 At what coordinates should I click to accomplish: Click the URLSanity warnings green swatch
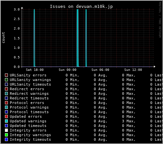pyautogui.click(x=6, y=80)
